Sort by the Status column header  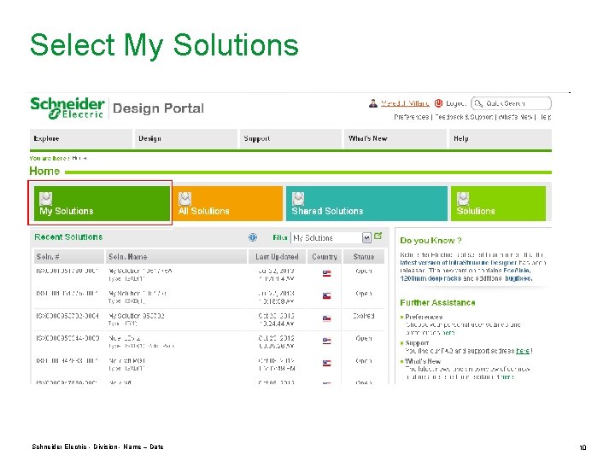[x=364, y=257]
